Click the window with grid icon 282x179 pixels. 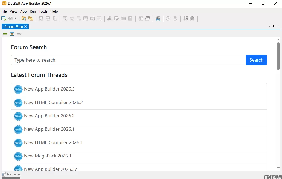click(x=147, y=18)
